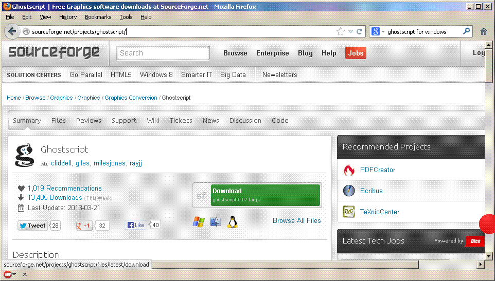Open Browse All Files link
The height and width of the screenshot is (281, 495).
pyautogui.click(x=297, y=220)
